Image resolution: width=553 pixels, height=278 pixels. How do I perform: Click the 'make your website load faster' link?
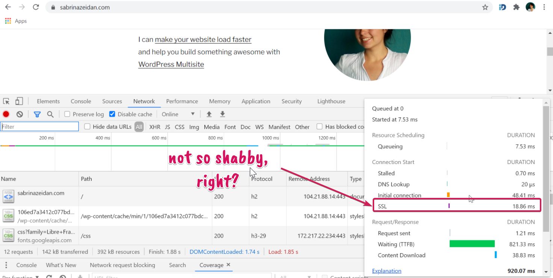coord(203,39)
